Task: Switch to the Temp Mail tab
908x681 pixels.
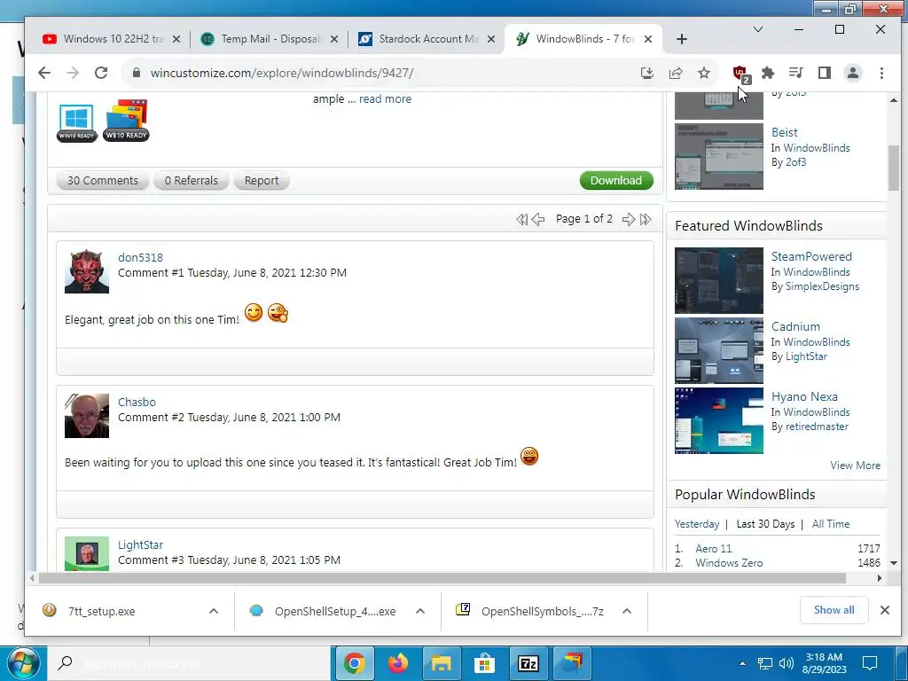Action: click(270, 39)
